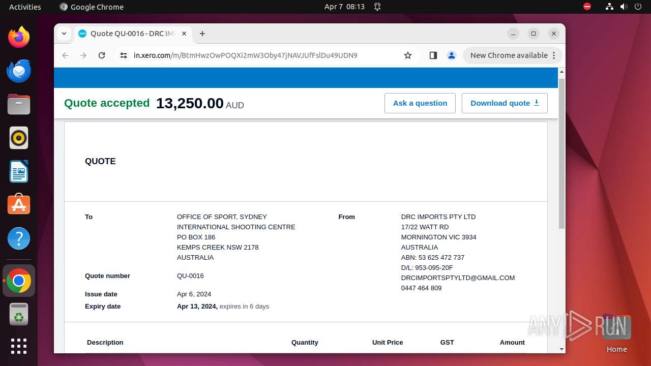Open the Trash in the dock

[19, 314]
